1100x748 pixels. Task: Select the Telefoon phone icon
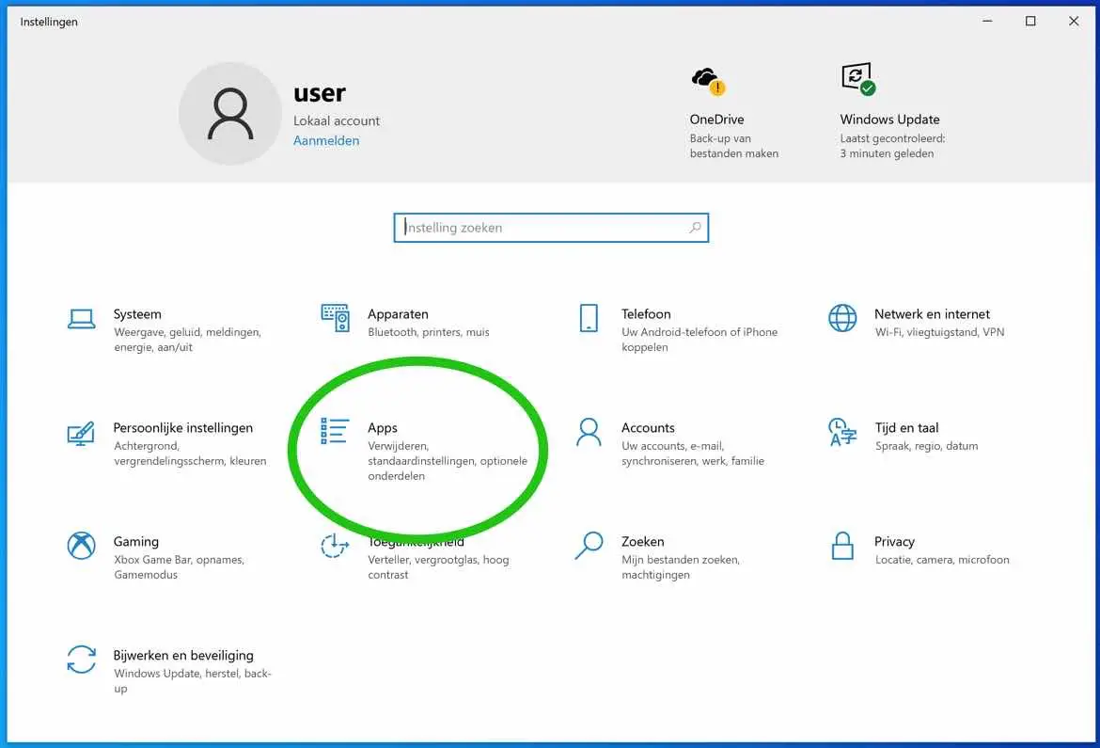coord(589,318)
